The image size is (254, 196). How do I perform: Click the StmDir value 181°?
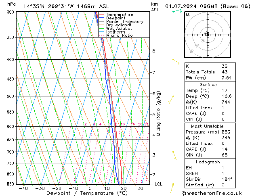point(227,179)
